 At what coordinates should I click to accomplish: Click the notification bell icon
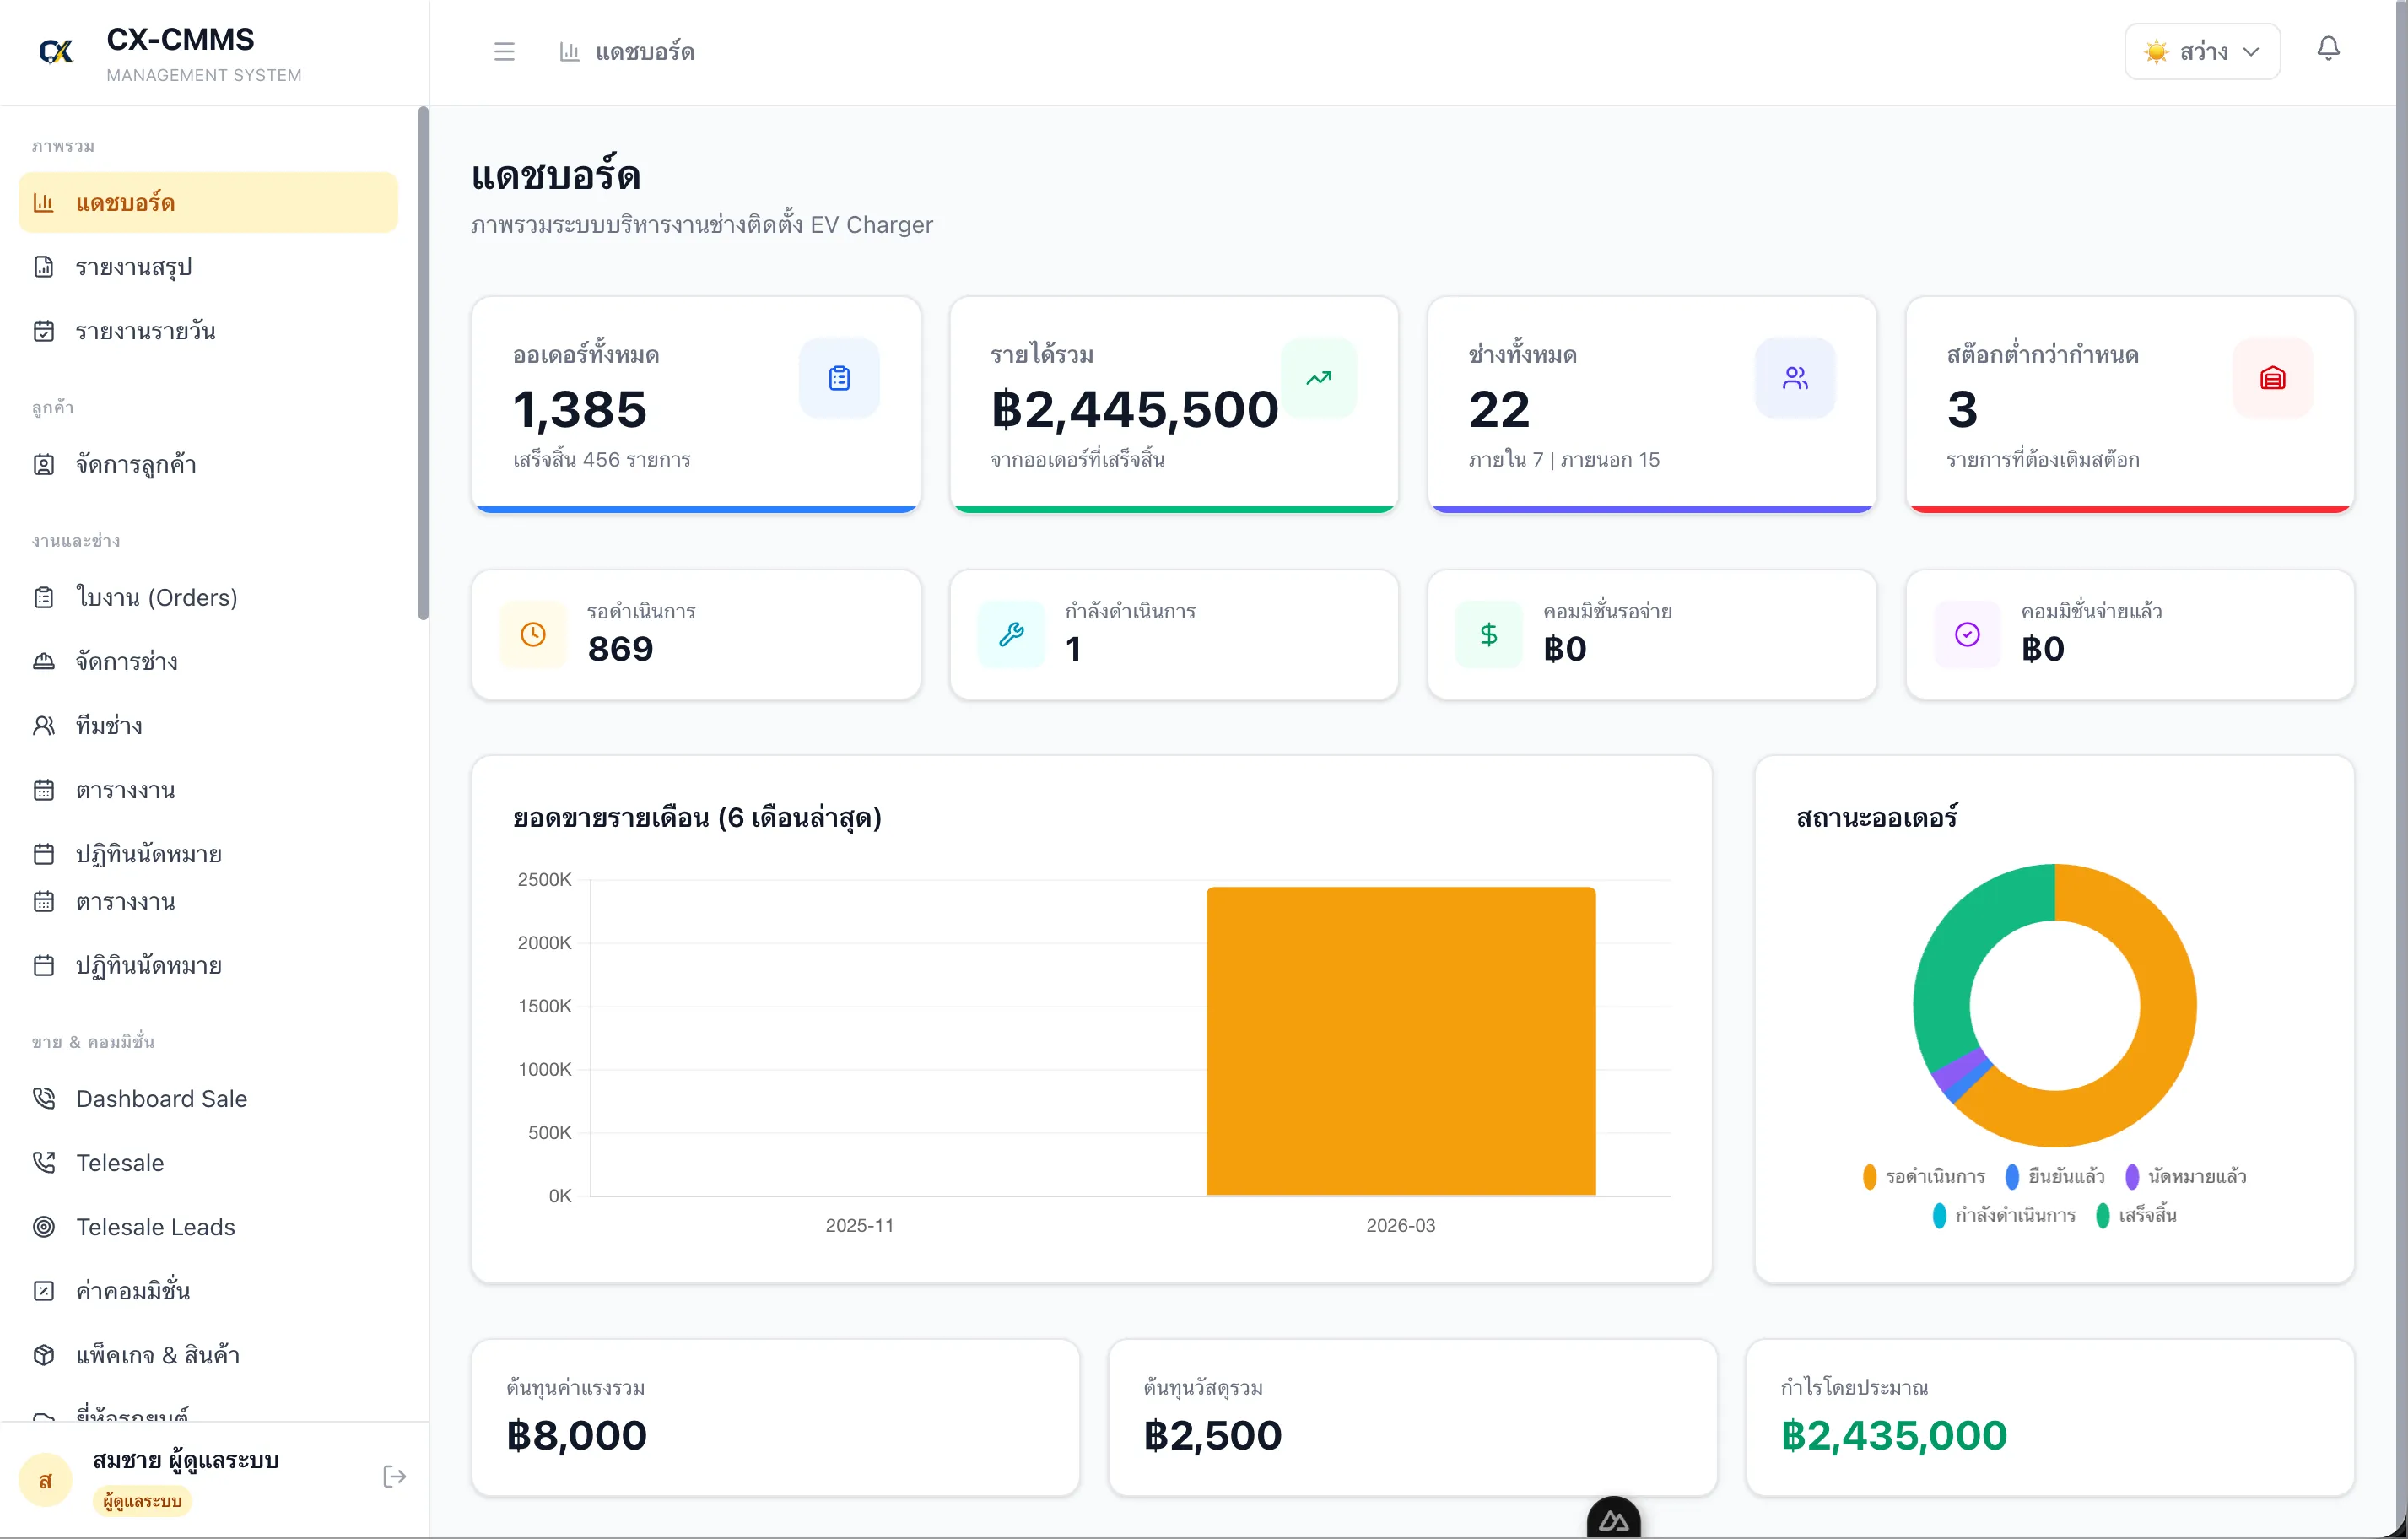pos(2327,50)
